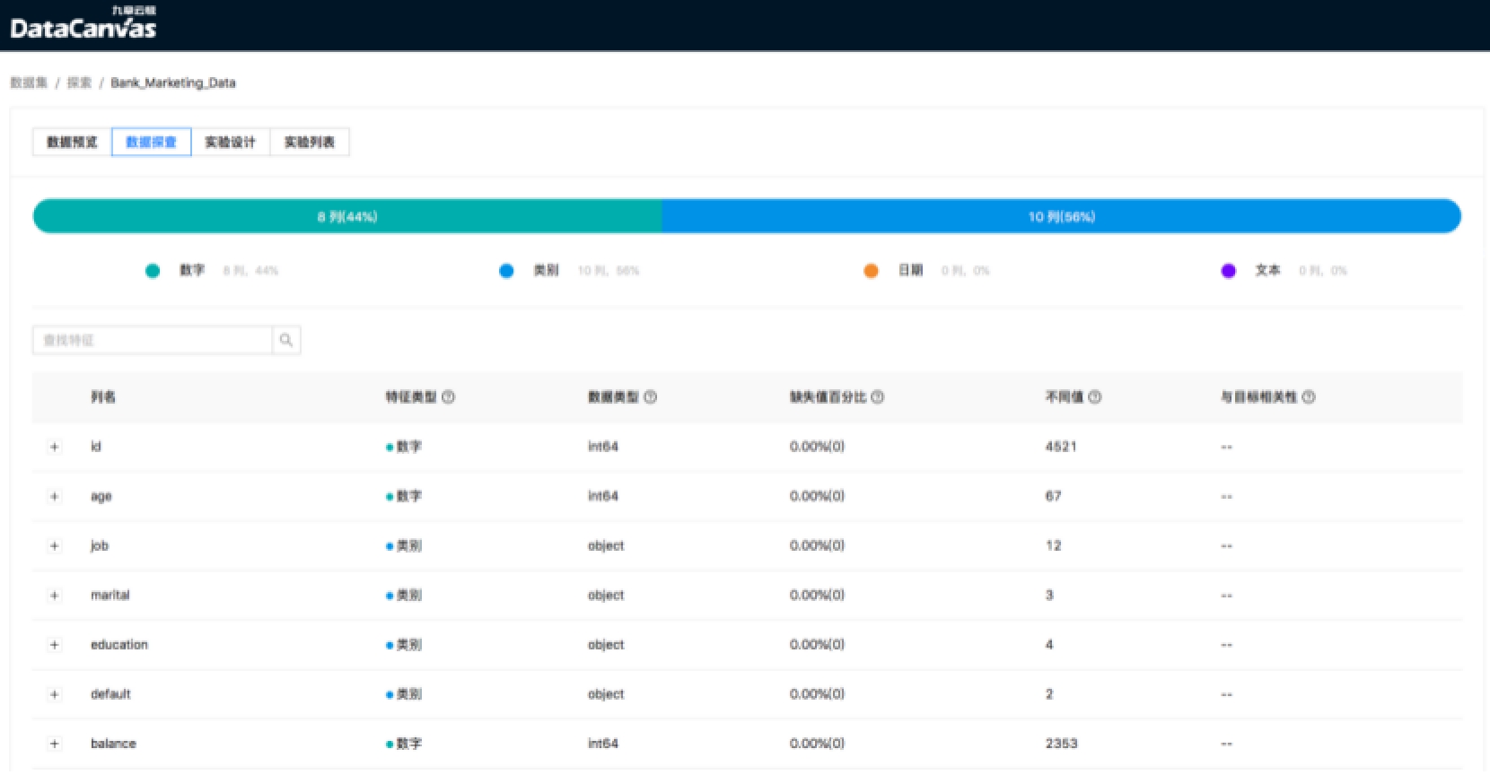Expand the balance row

click(x=54, y=744)
